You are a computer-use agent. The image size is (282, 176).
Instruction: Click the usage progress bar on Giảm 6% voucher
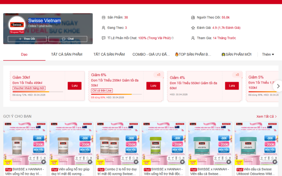(x=116, y=94)
